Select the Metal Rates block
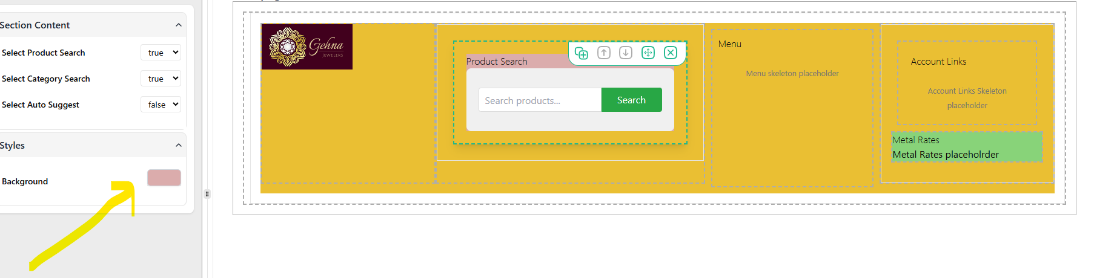Image resolution: width=1094 pixels, height=278 pixels. click(x=967, y=147)
